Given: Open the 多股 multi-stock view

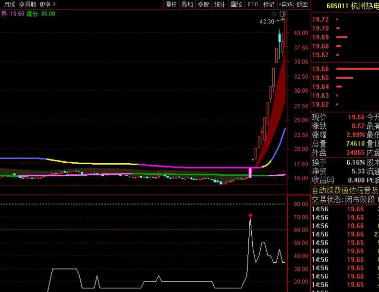Looking at the screenshot, I should [203, 4].
